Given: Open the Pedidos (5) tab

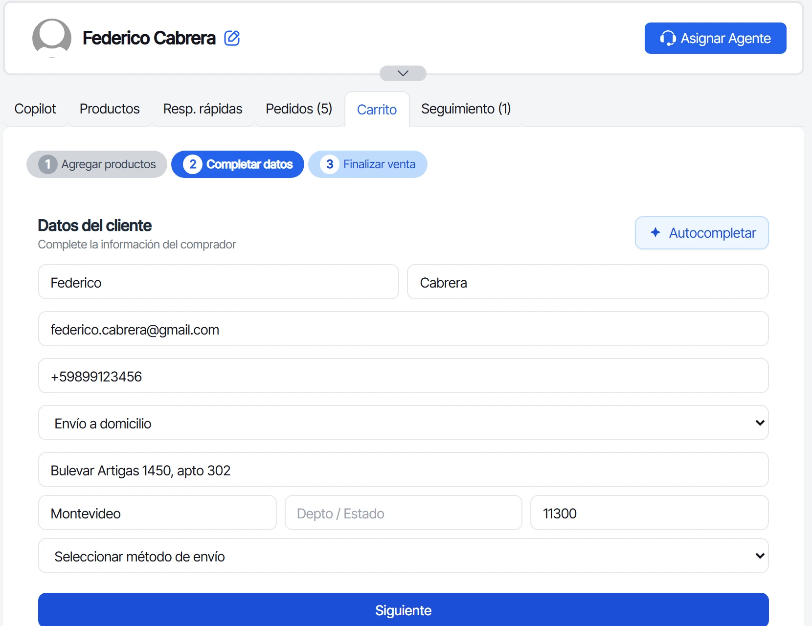Looking at the screenshot, I should pos(299,109).
